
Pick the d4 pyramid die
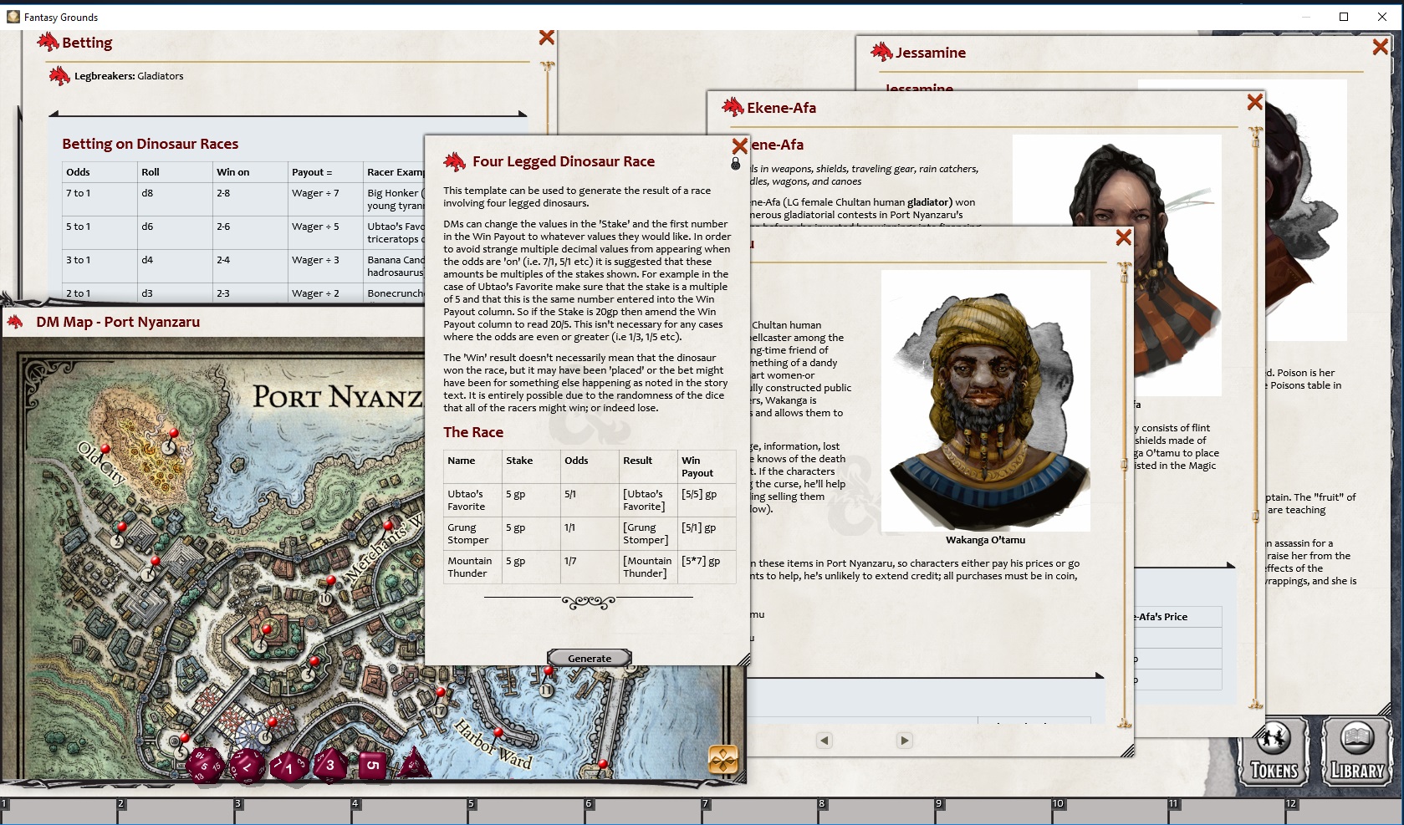pyautogui.click(x=413, y=763)
